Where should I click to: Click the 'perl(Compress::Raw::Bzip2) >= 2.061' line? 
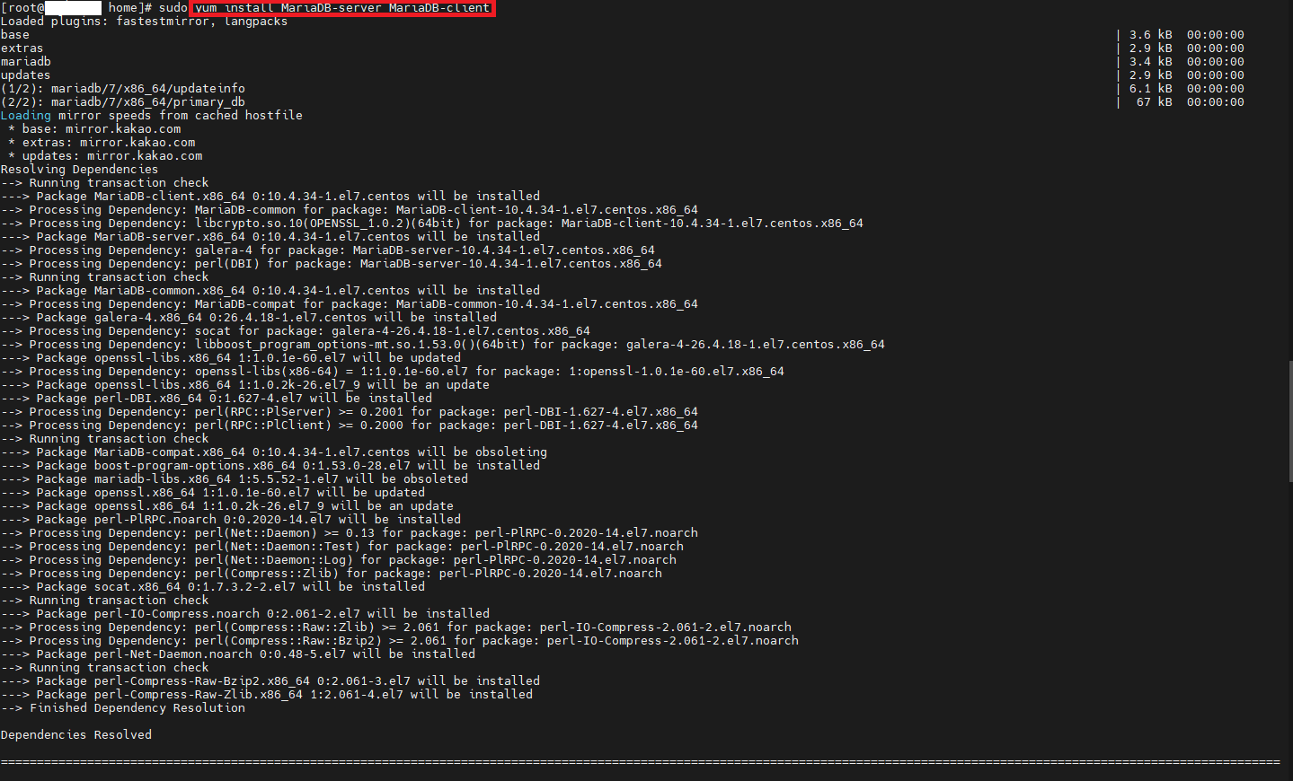(x=400, y=641)
